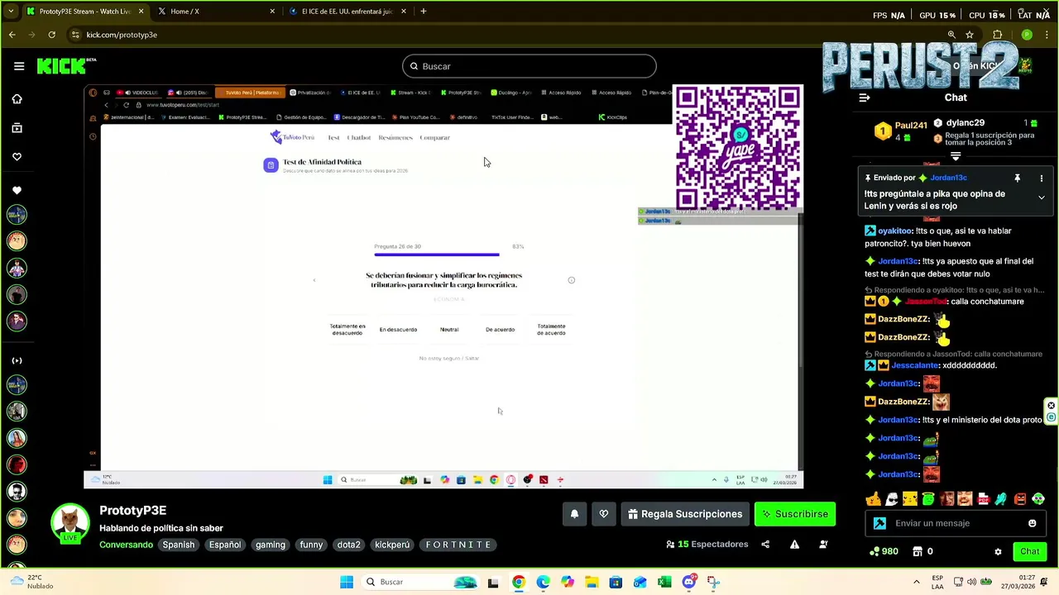
Task: Click the notification bell button
Action: (574, 514)
